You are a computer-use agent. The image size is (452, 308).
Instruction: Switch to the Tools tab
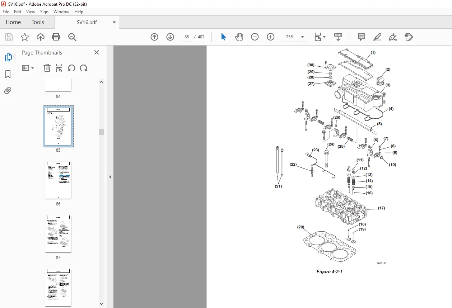38,22
